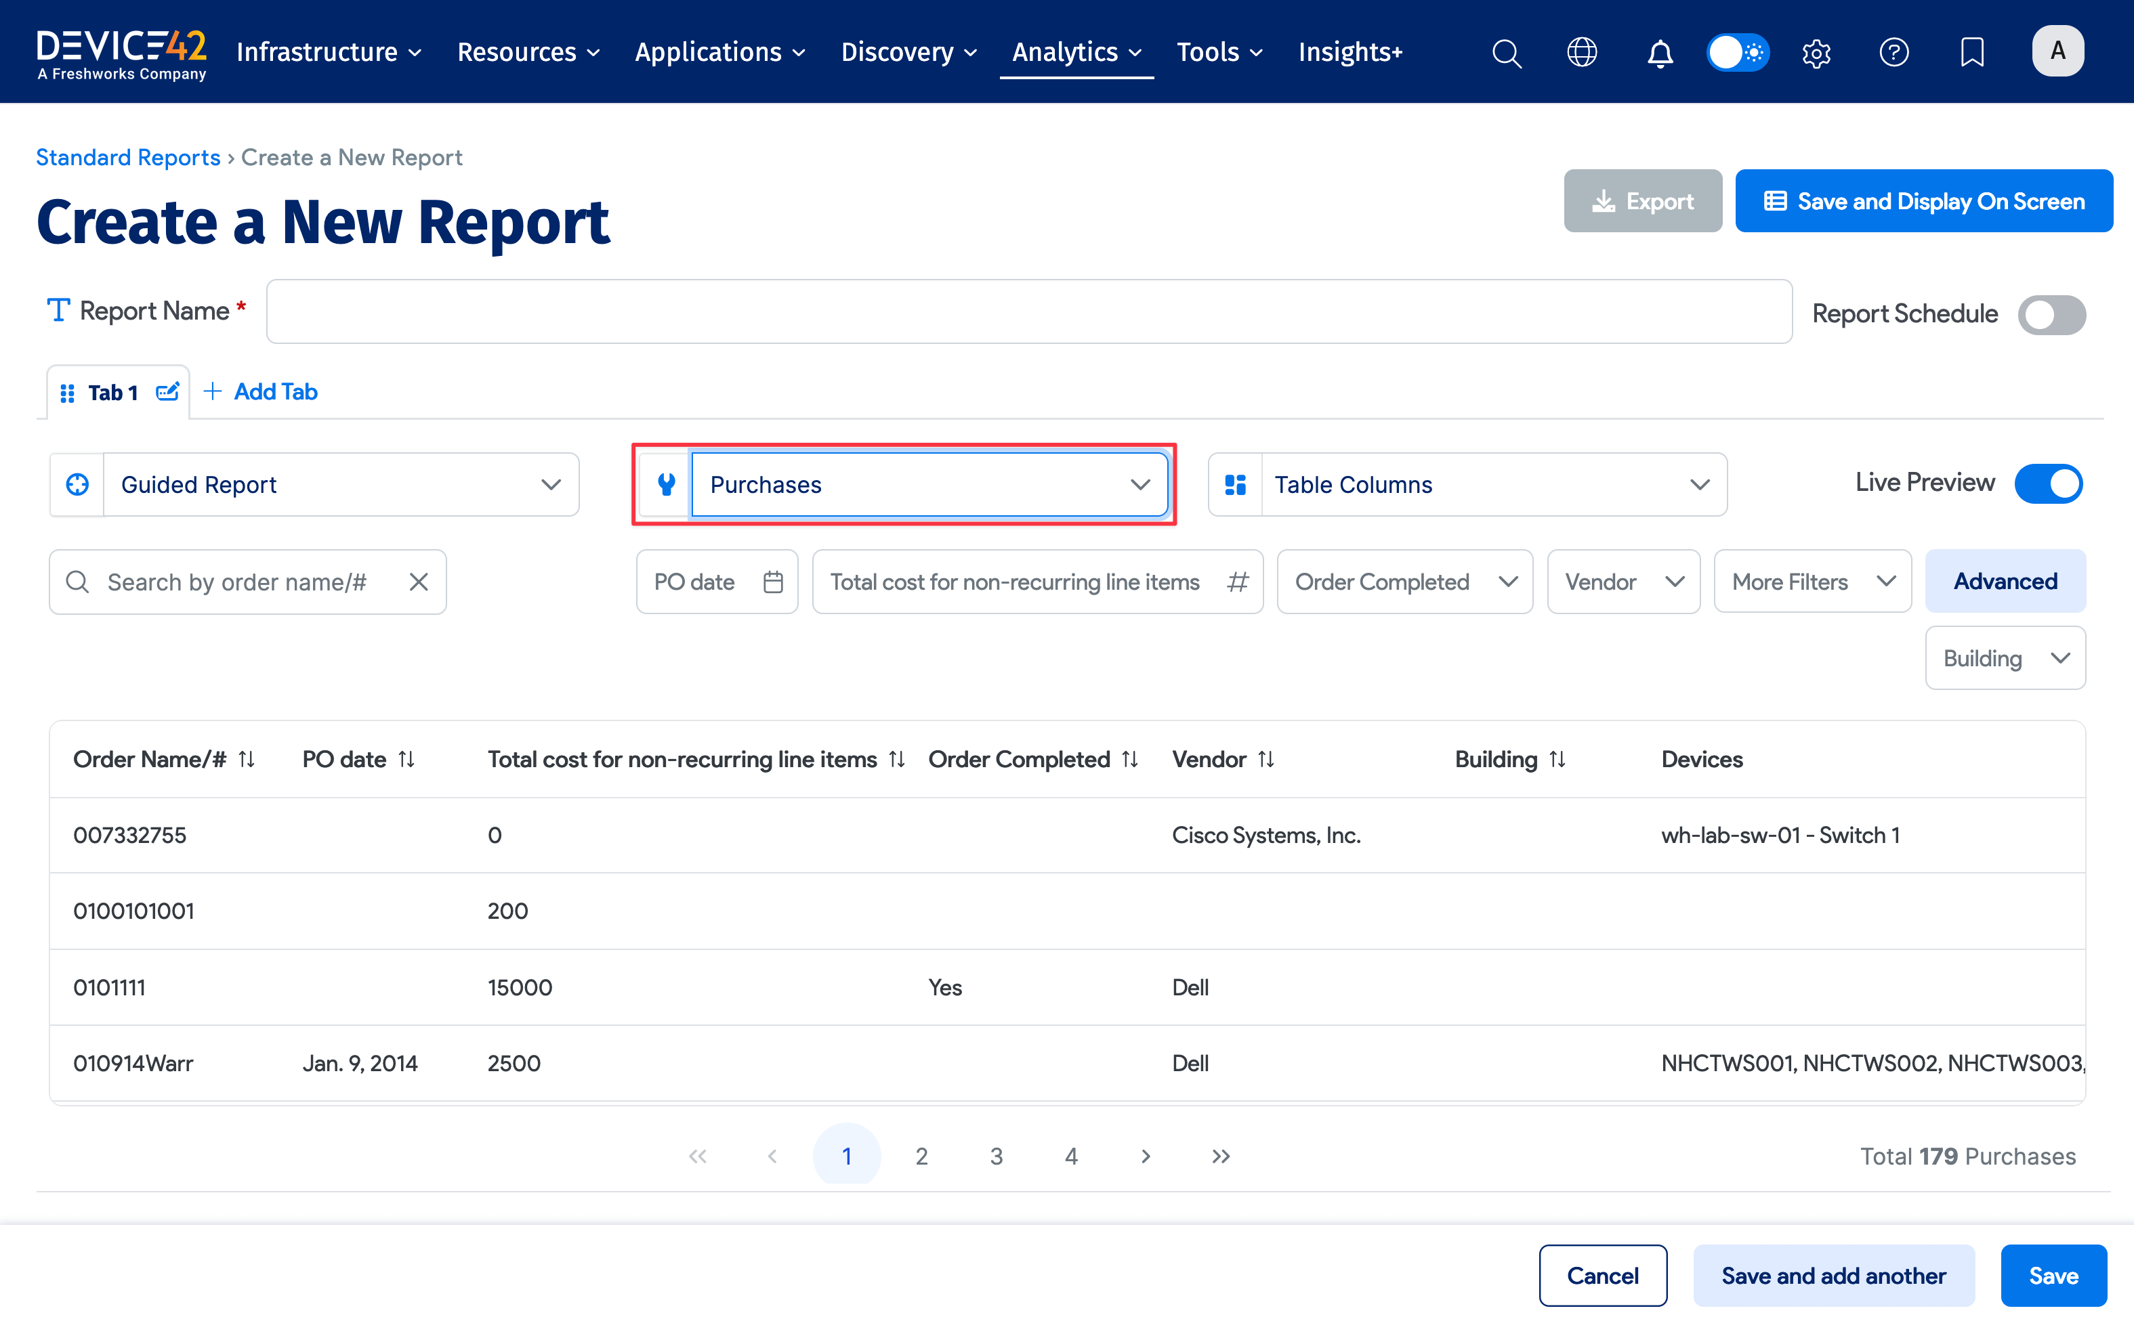
Task: Expand the Guided Report dropdown
Action: click(551, 484)
